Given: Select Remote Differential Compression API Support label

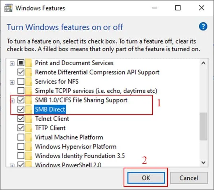Looking at the screenshot, I should pos(97,72).
